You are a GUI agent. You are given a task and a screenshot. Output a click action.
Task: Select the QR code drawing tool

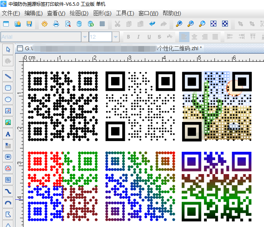[x=8, y=179]
